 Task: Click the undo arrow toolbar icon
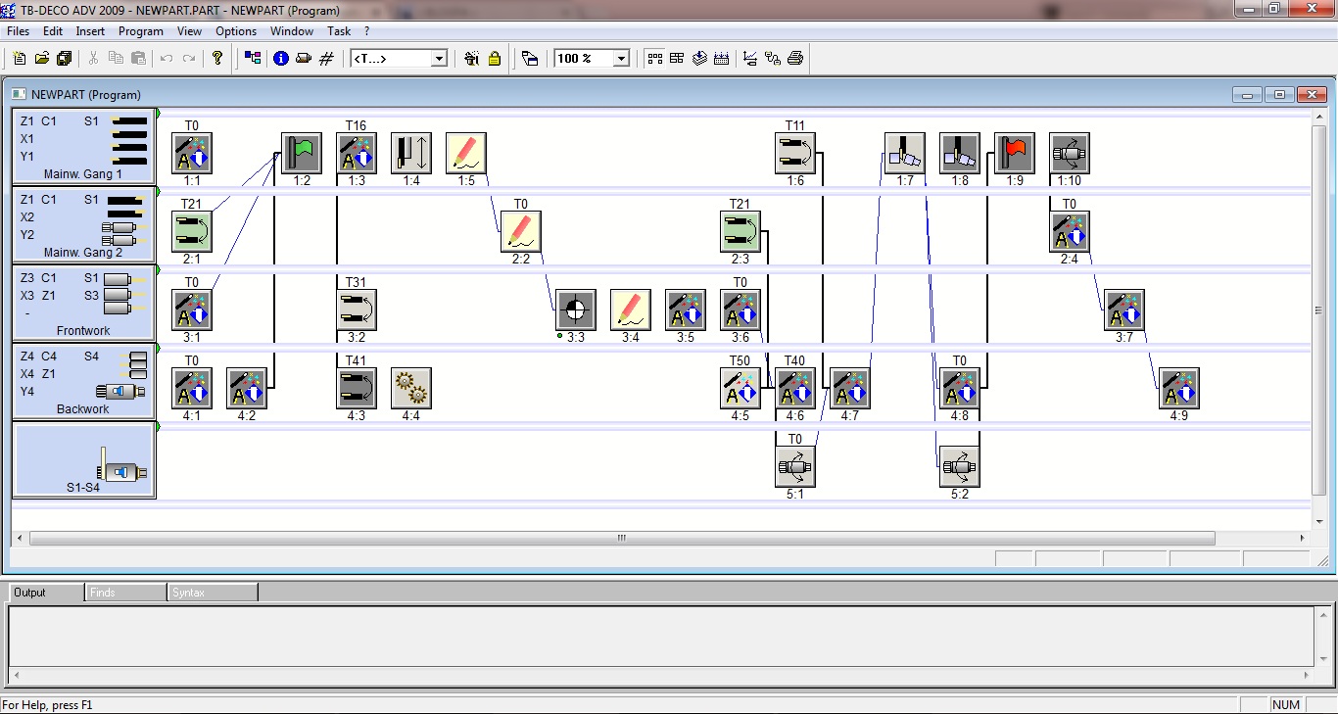[x=167, y=59]
